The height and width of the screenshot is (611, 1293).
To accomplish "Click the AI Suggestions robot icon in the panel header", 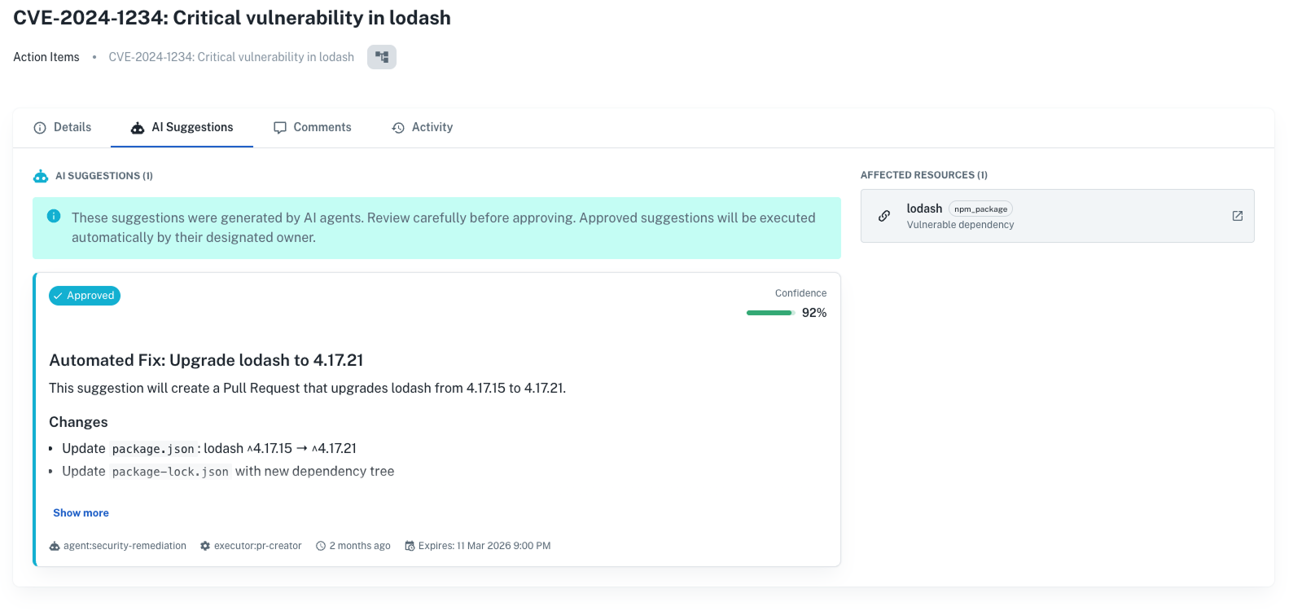I will 41,175.
